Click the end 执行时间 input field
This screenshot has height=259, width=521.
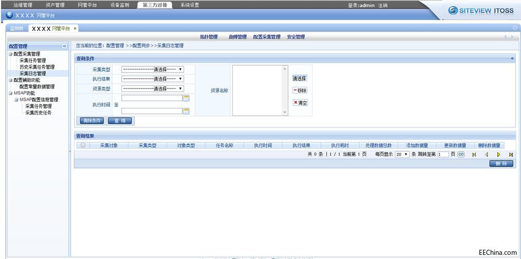152,111
